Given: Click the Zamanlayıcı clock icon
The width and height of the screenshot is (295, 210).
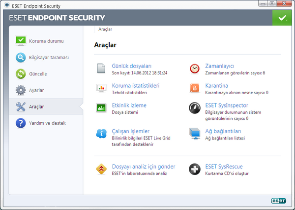Looking at the screenshot, I should [195, 69].
